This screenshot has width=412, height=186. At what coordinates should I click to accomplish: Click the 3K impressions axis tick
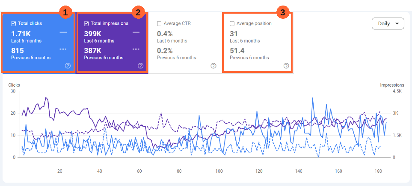(x=396, y=113)
